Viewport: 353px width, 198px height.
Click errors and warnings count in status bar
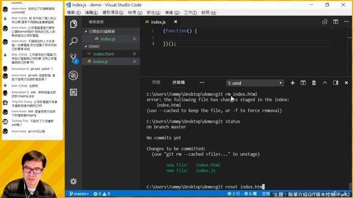101,194
